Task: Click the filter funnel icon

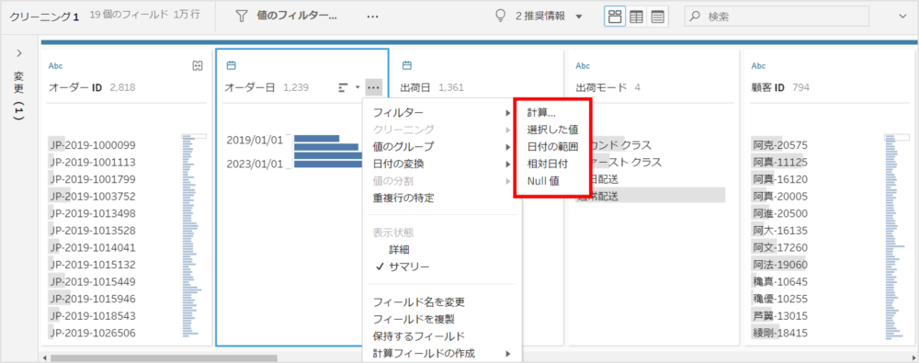Action: 241,17
